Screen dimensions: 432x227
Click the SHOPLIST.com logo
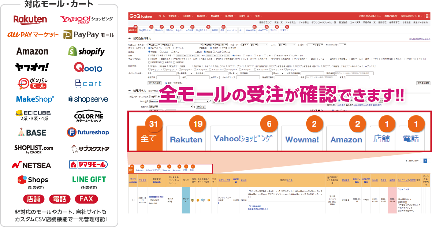tap(34, 149)
